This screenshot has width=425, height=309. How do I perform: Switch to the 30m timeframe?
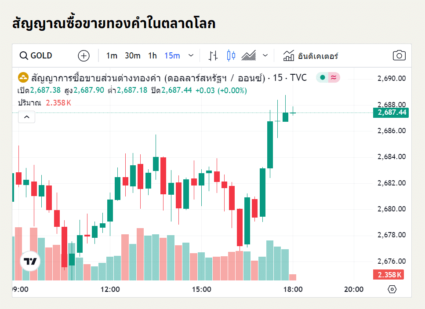[133, 55]
